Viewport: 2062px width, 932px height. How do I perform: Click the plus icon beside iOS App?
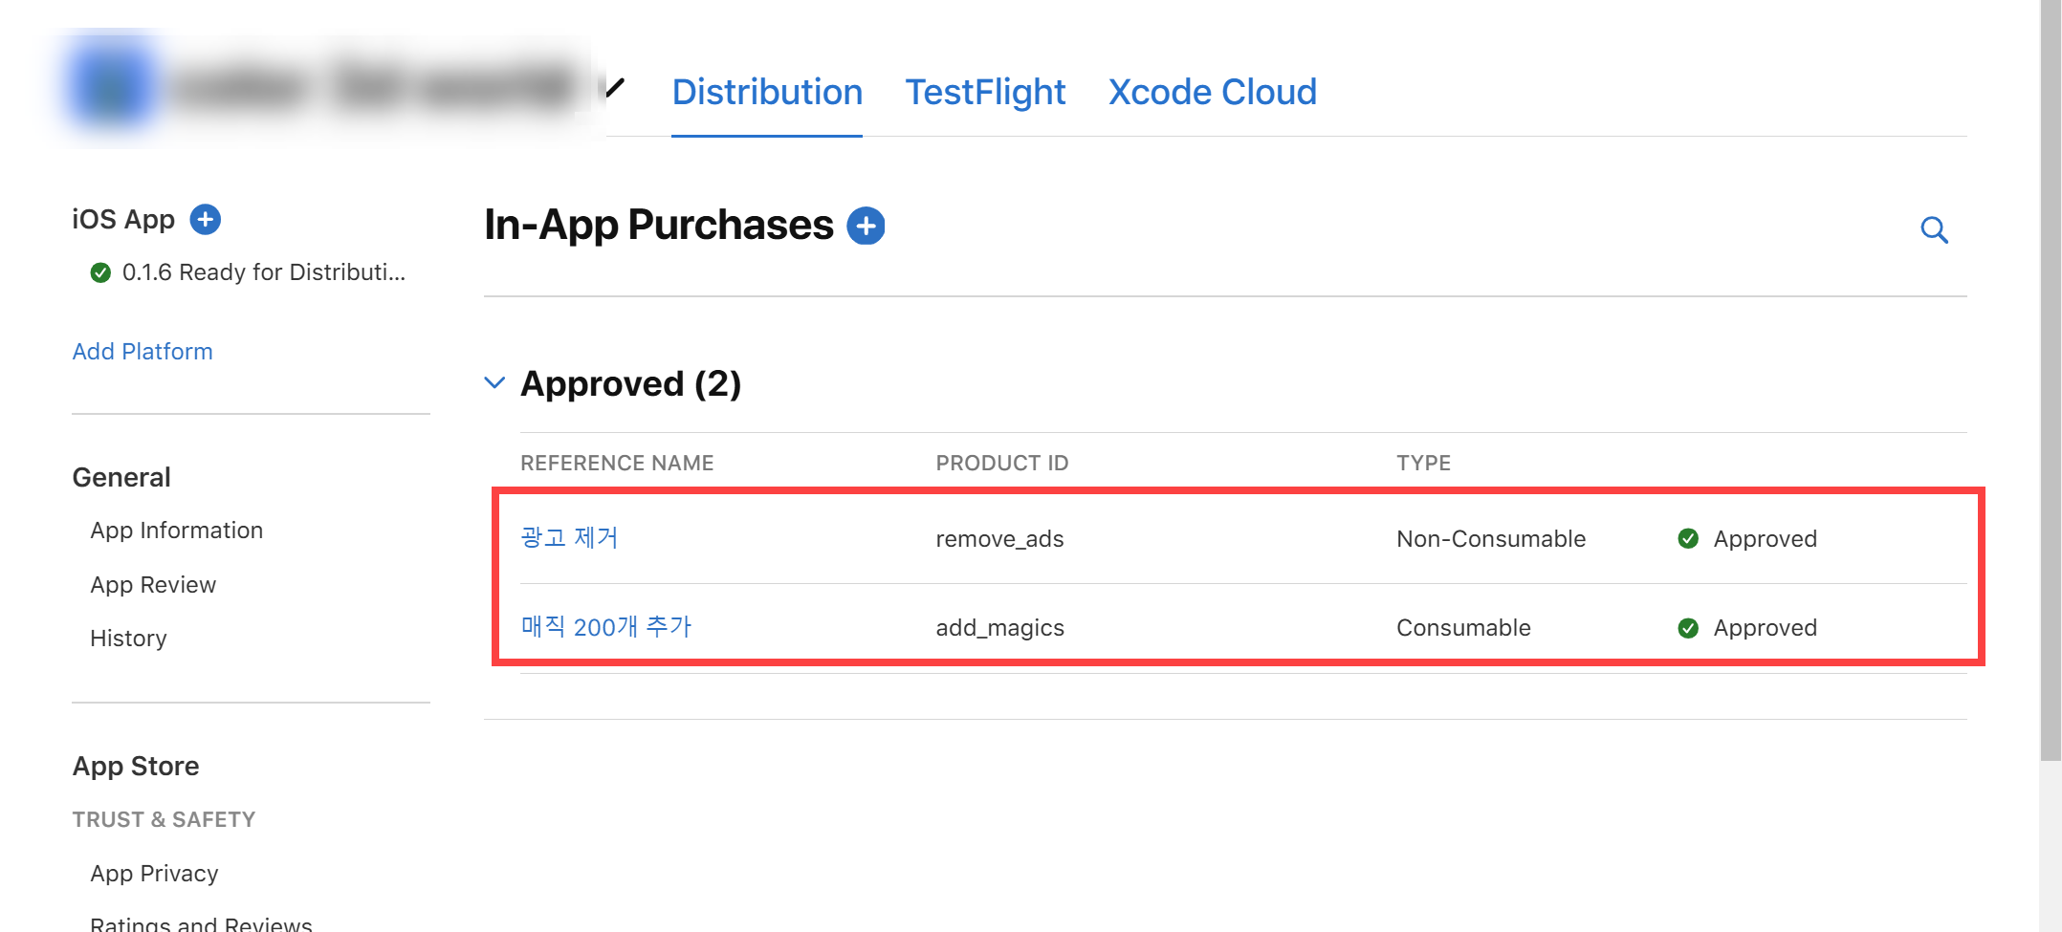(205, 220)
